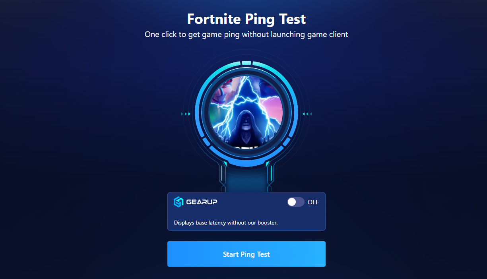Viewport: 487px width, 279px height.
Task: Click the GEARUP wordmark text
Action: [202, 202]
